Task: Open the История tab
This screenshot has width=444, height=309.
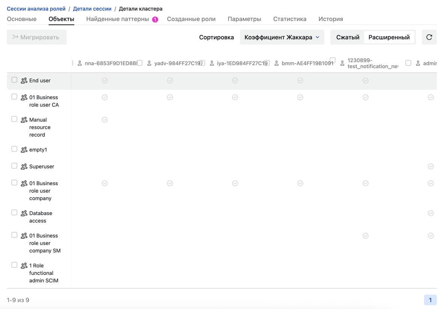Action: click(331, 19)
